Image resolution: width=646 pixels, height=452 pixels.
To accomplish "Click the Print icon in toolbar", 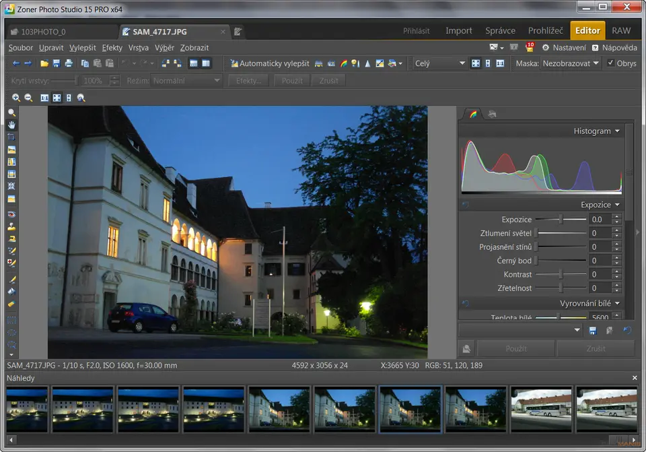I will (68, 63).
